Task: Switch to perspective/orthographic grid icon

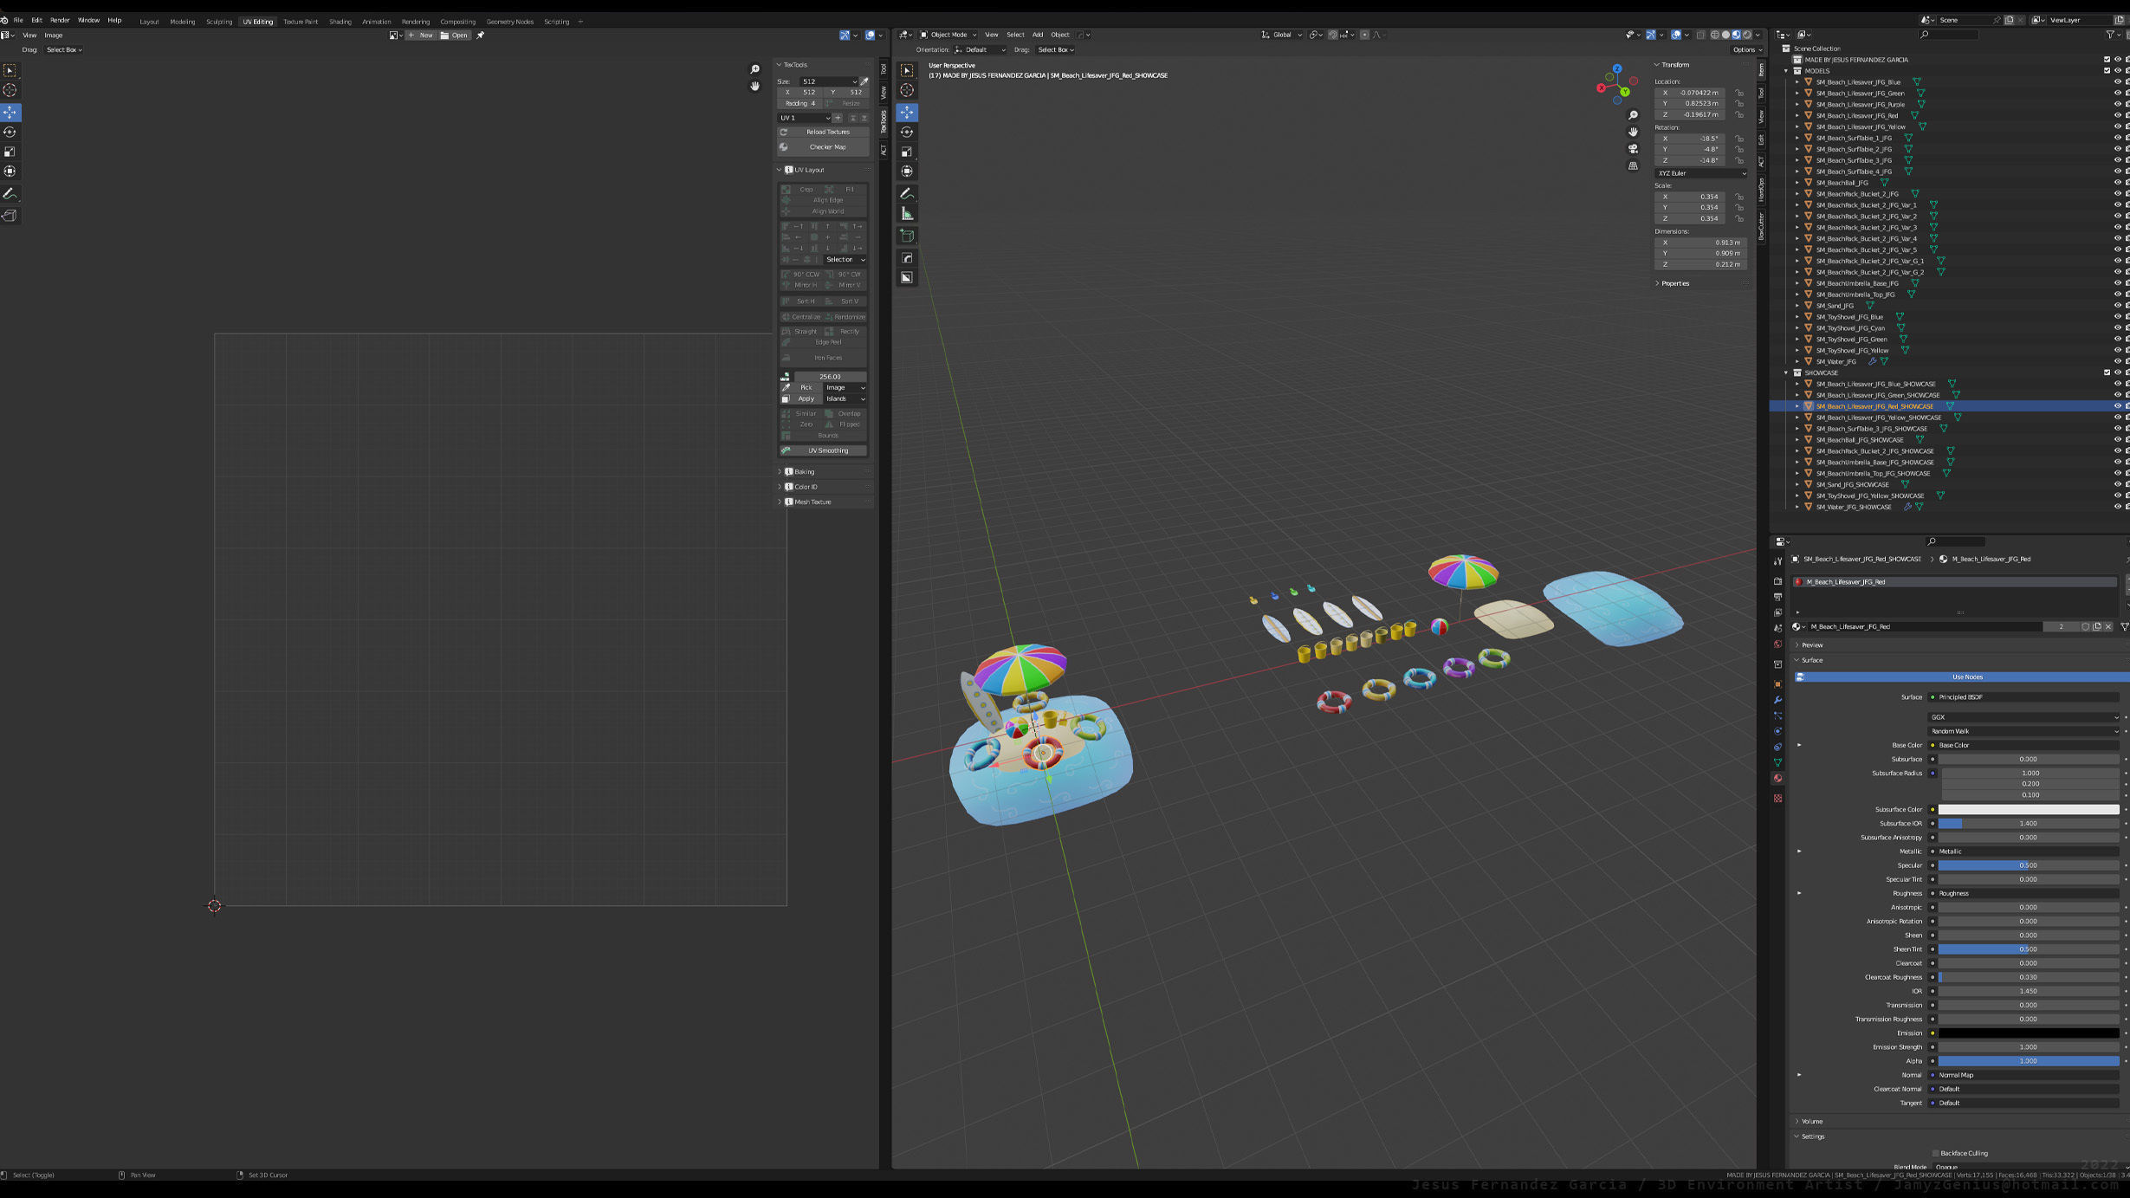Action: tap(1633, 166)
